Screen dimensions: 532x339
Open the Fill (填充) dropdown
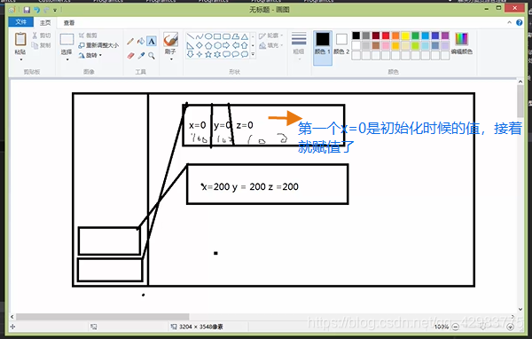coord(270,45)
